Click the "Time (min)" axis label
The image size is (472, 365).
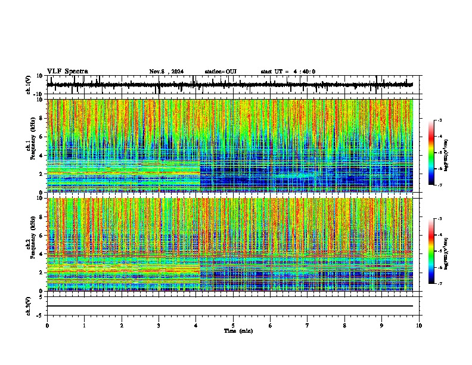(238, 331)
